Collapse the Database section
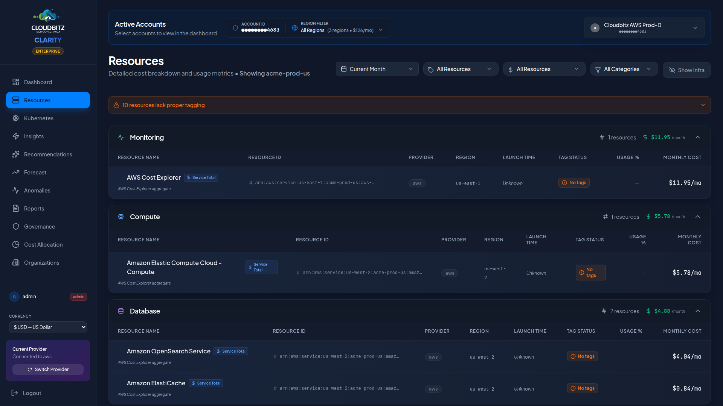Image resolution: width=723 pixels, height=406 pixels. point(698,311)
